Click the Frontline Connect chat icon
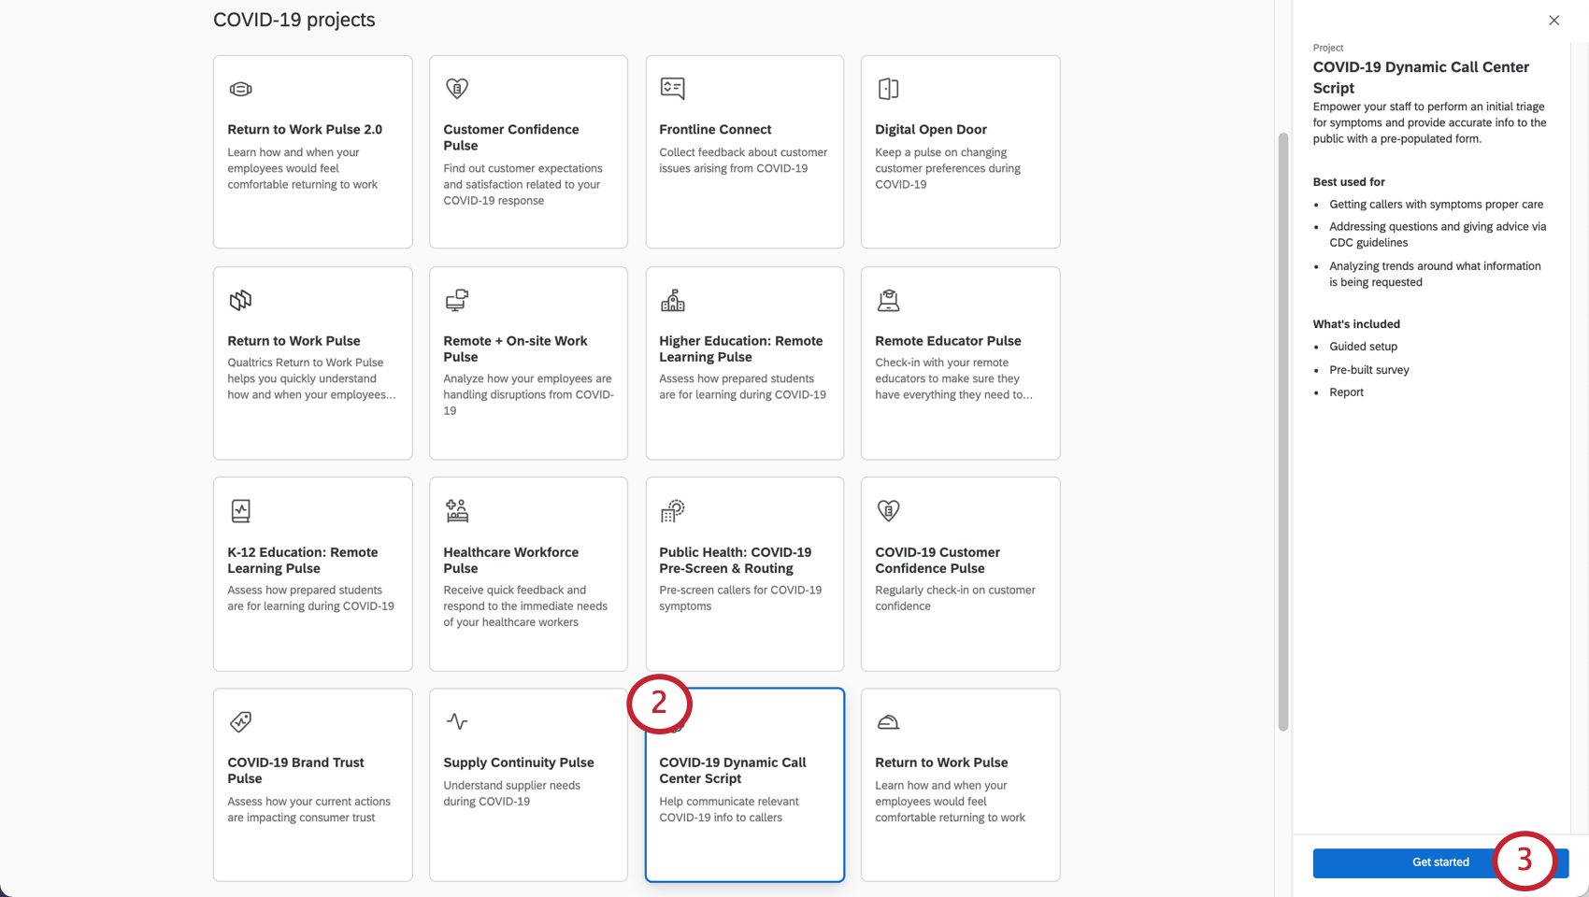This screenshot has width=1589, height=897. pyautogui.click(x=672, y=89)
